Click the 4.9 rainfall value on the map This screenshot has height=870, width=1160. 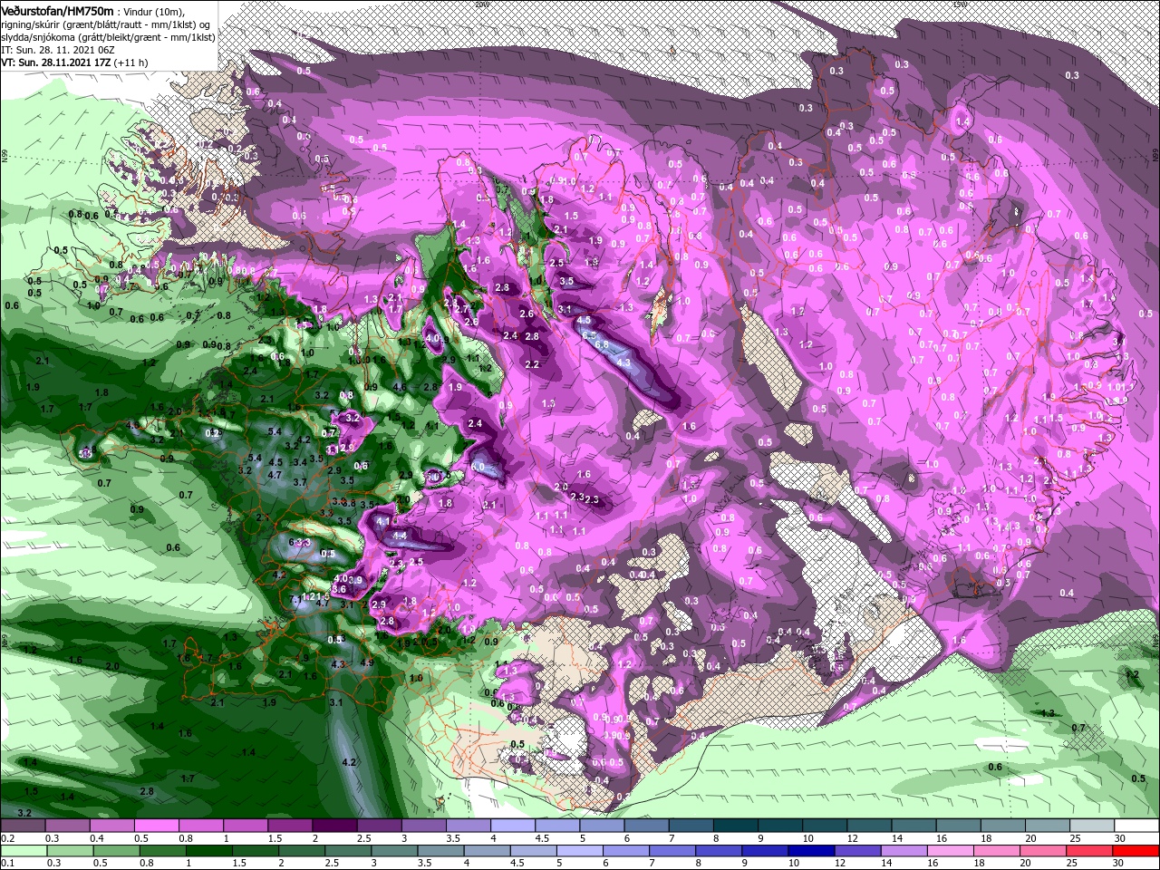click(x=367, y=662)
